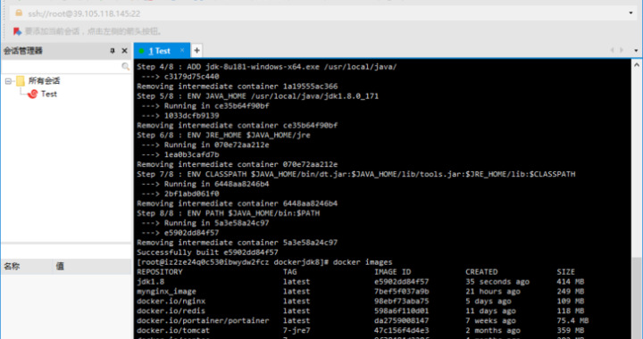Click the terminal vertical scrollbar thumb
Image resolution: width=643 pixels, height=339 pixels.
click(637, 298)
